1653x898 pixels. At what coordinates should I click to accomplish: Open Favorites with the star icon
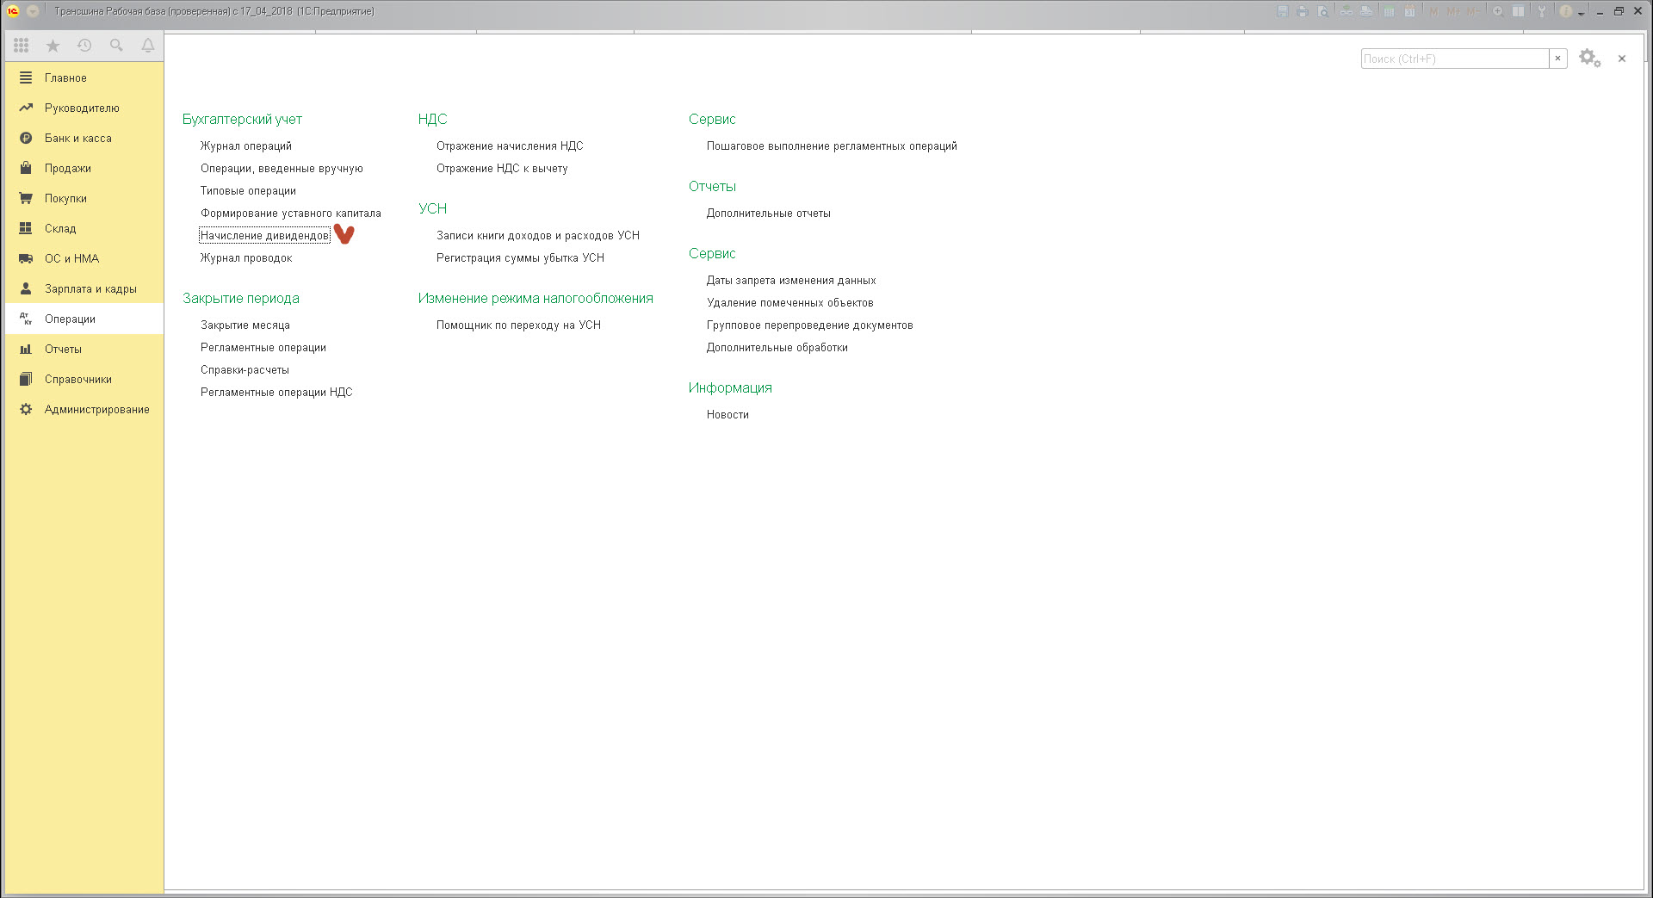pos(53,46)
